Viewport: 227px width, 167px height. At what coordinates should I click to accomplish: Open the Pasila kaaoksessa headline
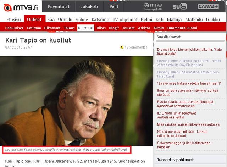[x=185, y=104]
